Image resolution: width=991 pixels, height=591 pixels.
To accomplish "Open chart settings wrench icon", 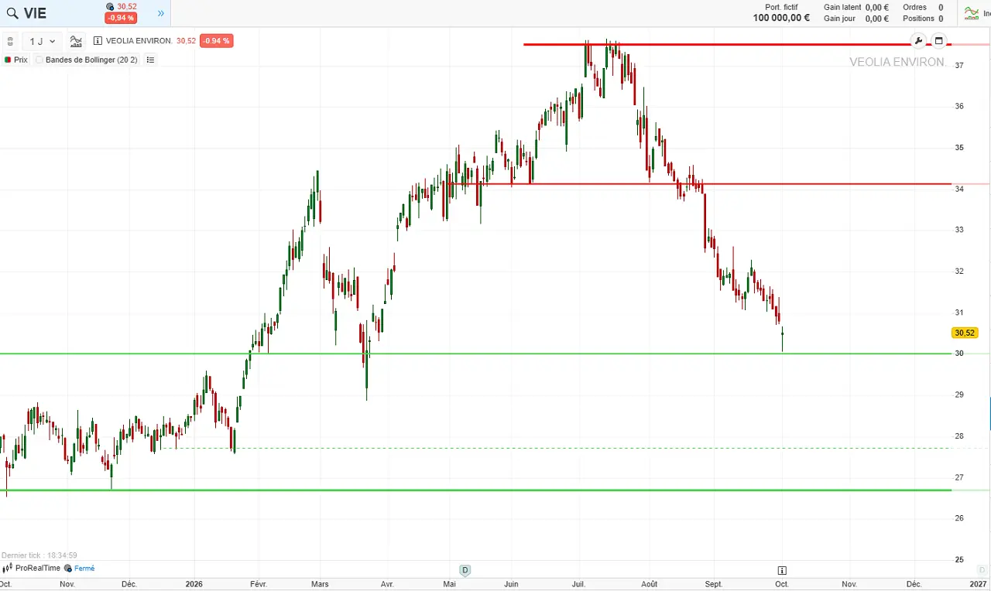I will [x=918, y=41].
